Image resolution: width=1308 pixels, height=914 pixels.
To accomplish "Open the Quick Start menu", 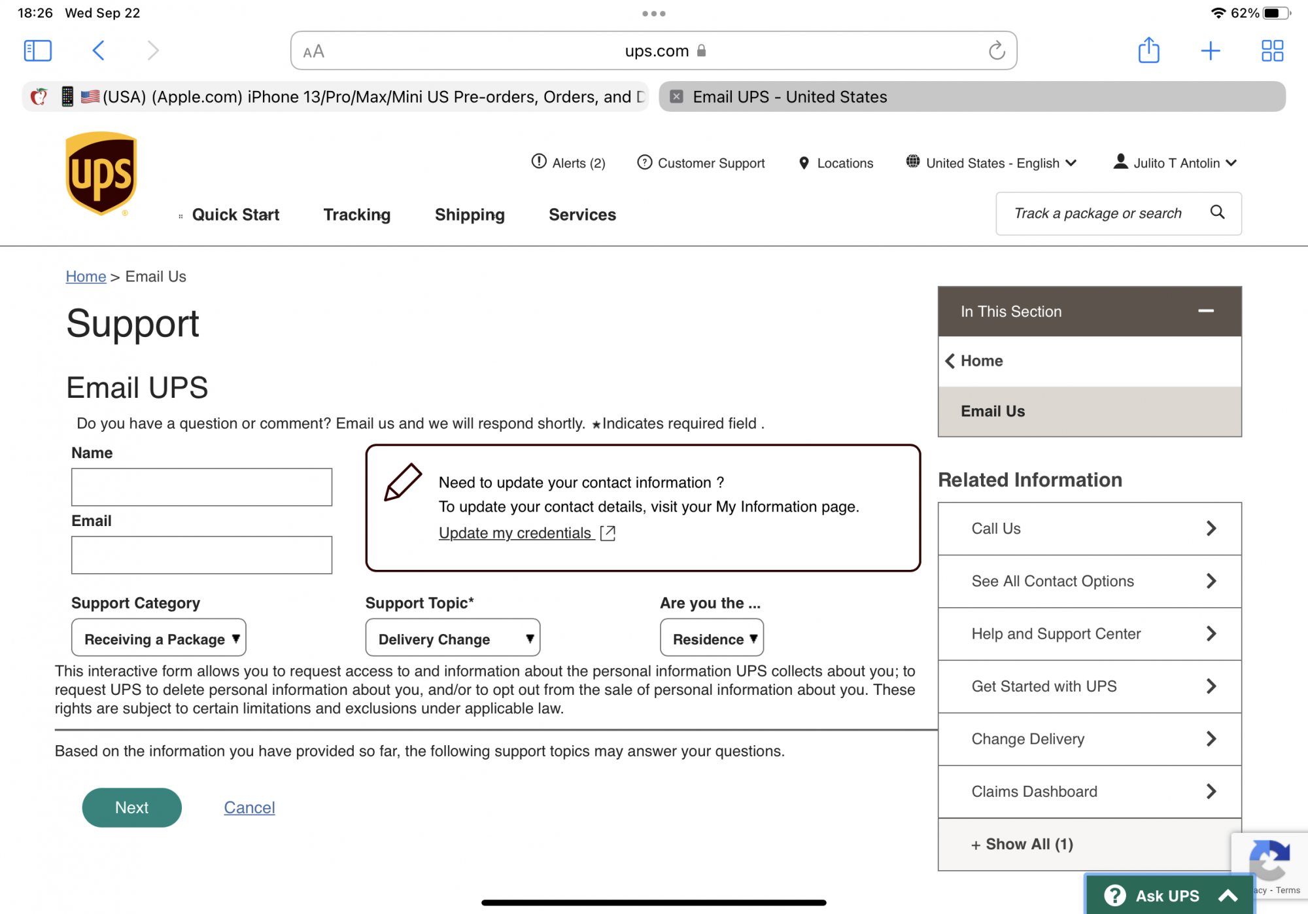I will pyautogui.click(x=235, y=215).
